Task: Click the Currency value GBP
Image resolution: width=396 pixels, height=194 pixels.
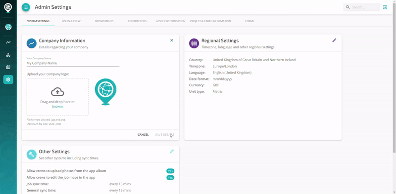Action: click(x=216, y=85)
